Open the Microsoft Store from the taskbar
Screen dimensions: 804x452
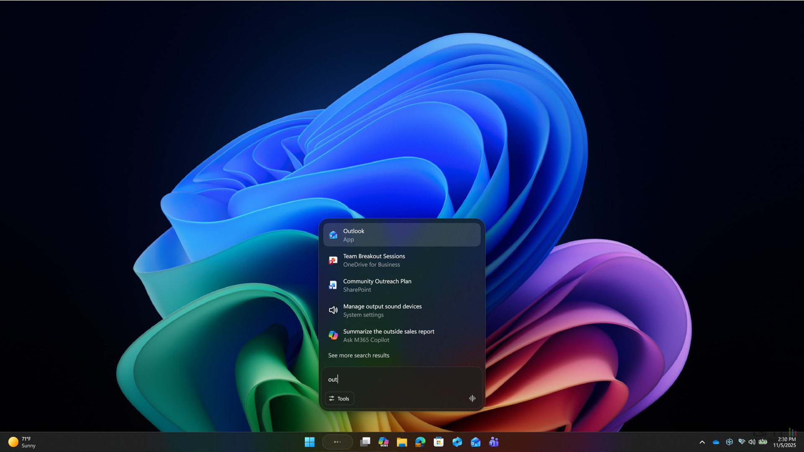pos(438,442)
